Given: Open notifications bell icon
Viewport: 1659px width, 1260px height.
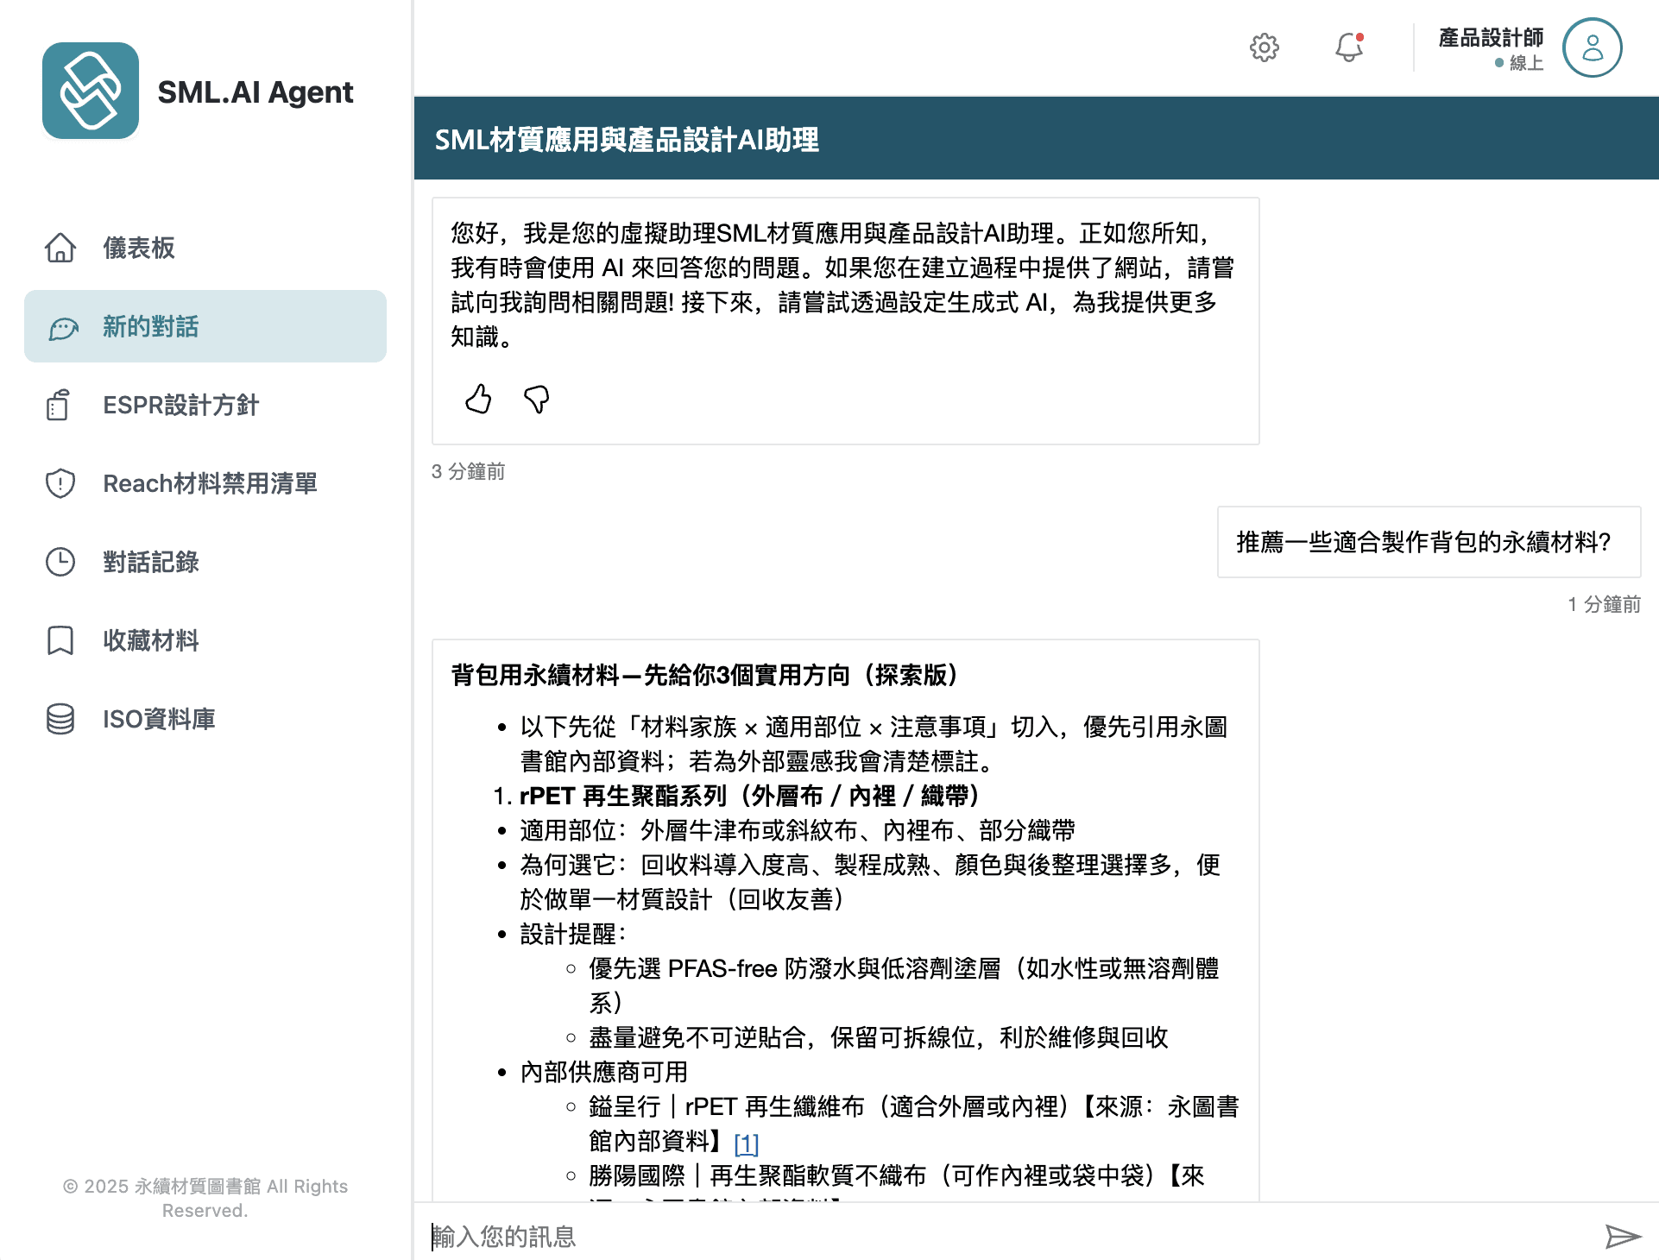Looking at the screenshot, I should click(x=1348, y=47).
